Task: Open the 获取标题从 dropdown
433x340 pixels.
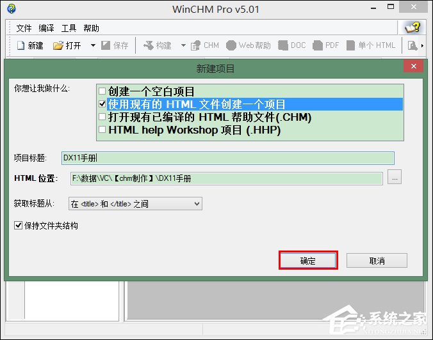Action: [x=135, y=204]
